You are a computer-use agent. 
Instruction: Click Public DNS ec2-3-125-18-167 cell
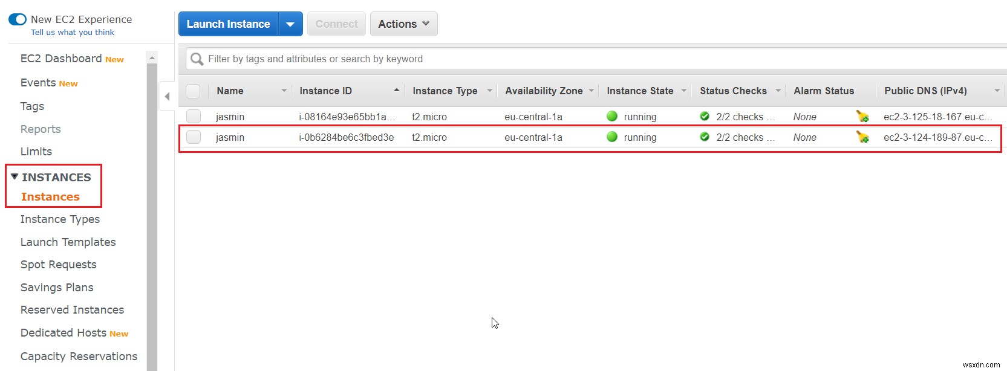point(938,117)
